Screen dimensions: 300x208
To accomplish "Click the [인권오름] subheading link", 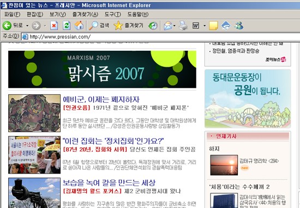I will pos(76,108).
